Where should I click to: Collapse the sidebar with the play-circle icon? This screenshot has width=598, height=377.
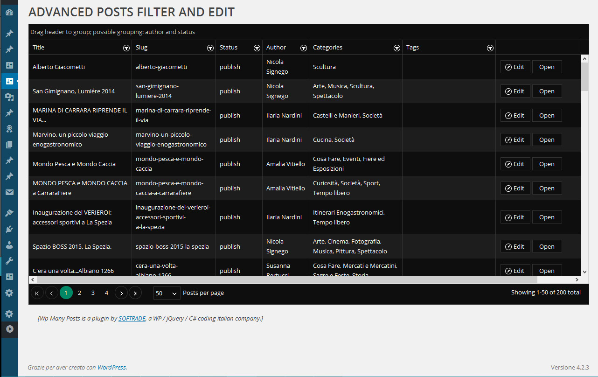click(x=9, y=329)
